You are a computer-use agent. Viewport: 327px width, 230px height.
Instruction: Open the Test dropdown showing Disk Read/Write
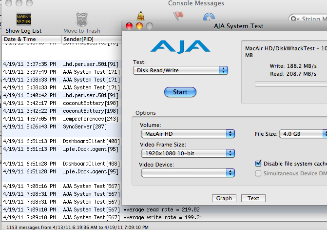click(180, 70)
